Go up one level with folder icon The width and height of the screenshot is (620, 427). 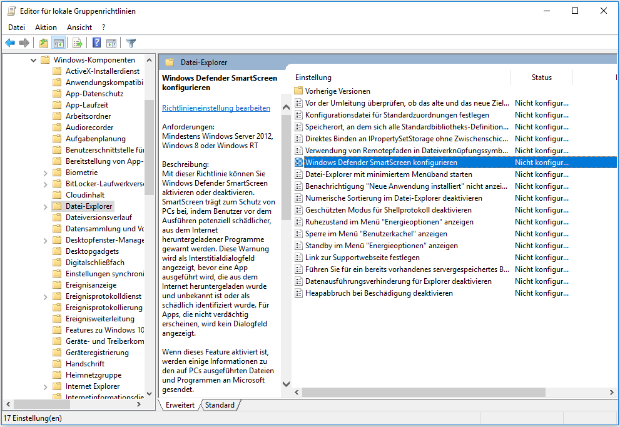point(44,43)
